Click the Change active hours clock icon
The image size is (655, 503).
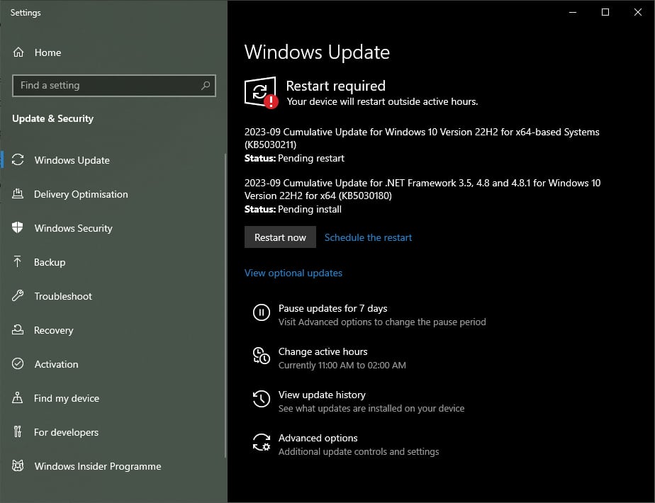point(262,356)
